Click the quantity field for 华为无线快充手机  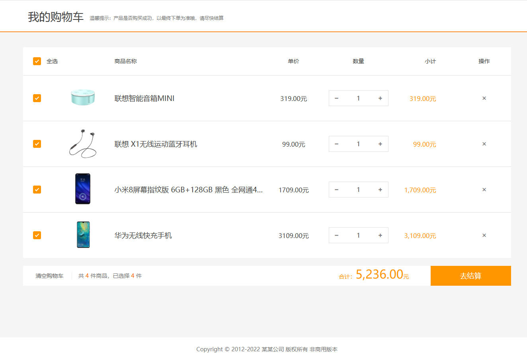[358, 235]
